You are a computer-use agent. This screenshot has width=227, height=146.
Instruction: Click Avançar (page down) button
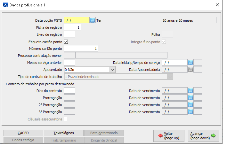[203, 136]
